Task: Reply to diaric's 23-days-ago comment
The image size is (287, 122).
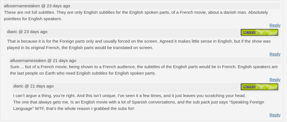Action: click(275, 54)
